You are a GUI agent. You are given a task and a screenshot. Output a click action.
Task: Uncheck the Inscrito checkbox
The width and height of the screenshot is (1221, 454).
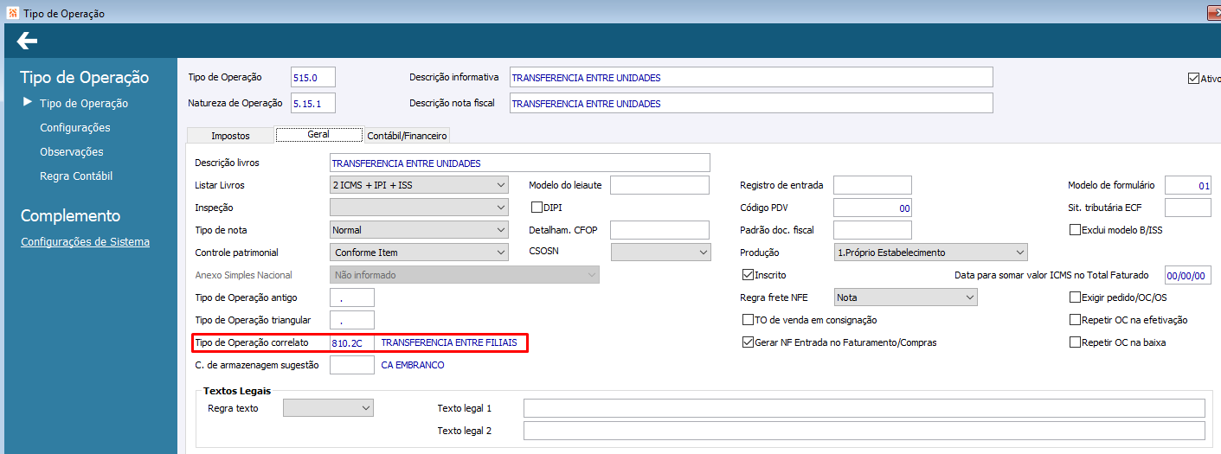[x=749, y=275]
